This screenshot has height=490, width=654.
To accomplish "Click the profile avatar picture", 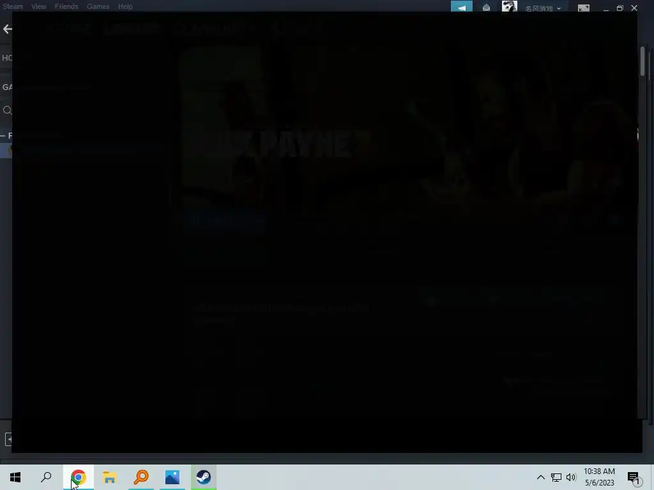I will (x=509, y=6).
